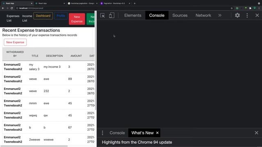Click the table horizontal scrollbar
Viewport: 262px width, 147px height.
click(34, 146)
